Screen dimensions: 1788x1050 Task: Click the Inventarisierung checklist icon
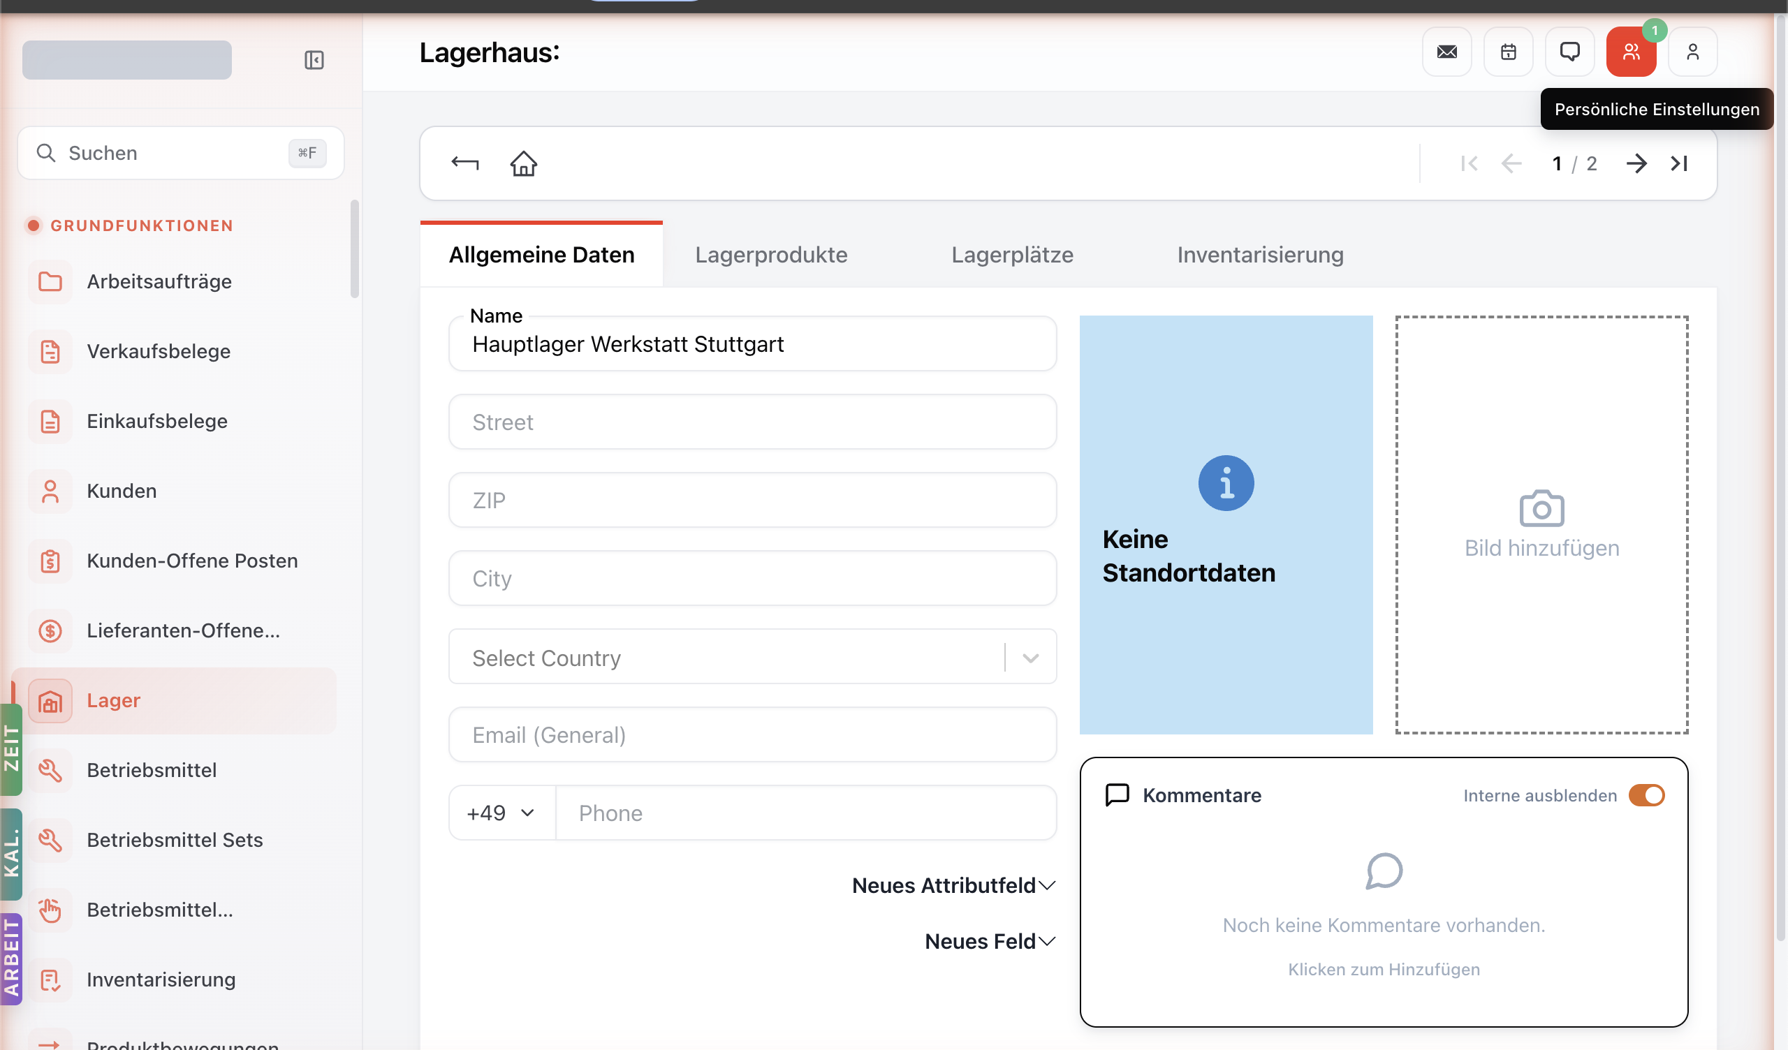(50, 979)
